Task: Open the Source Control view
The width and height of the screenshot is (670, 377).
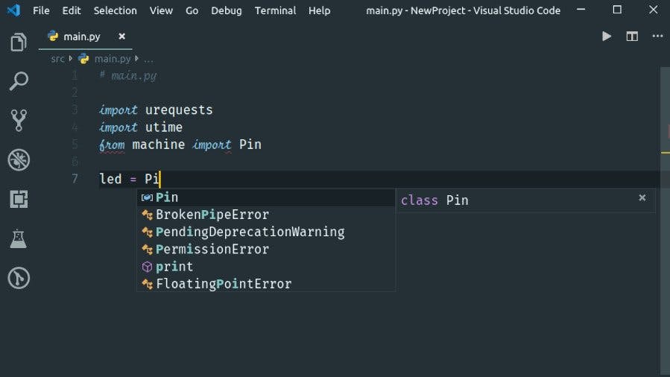Action: pyautogui.click(x=19, y=120)
